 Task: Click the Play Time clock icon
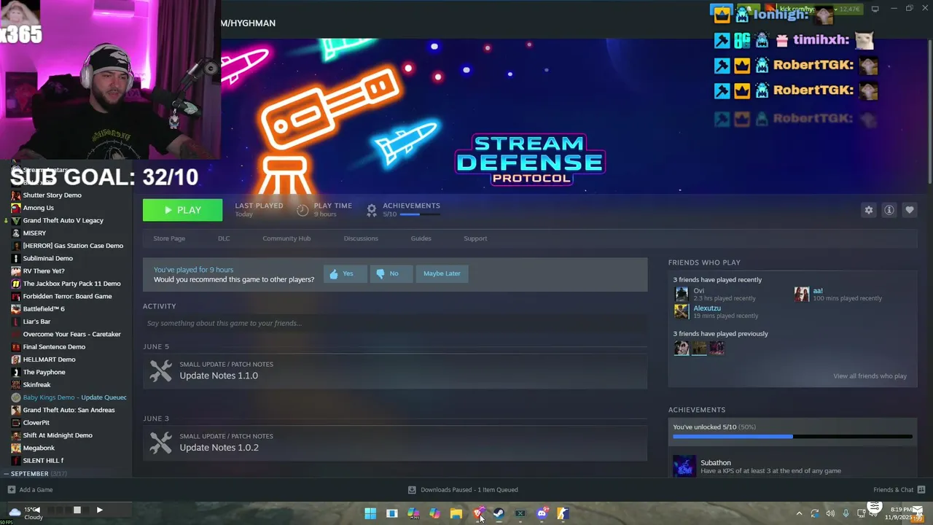[x=303, y=210]
